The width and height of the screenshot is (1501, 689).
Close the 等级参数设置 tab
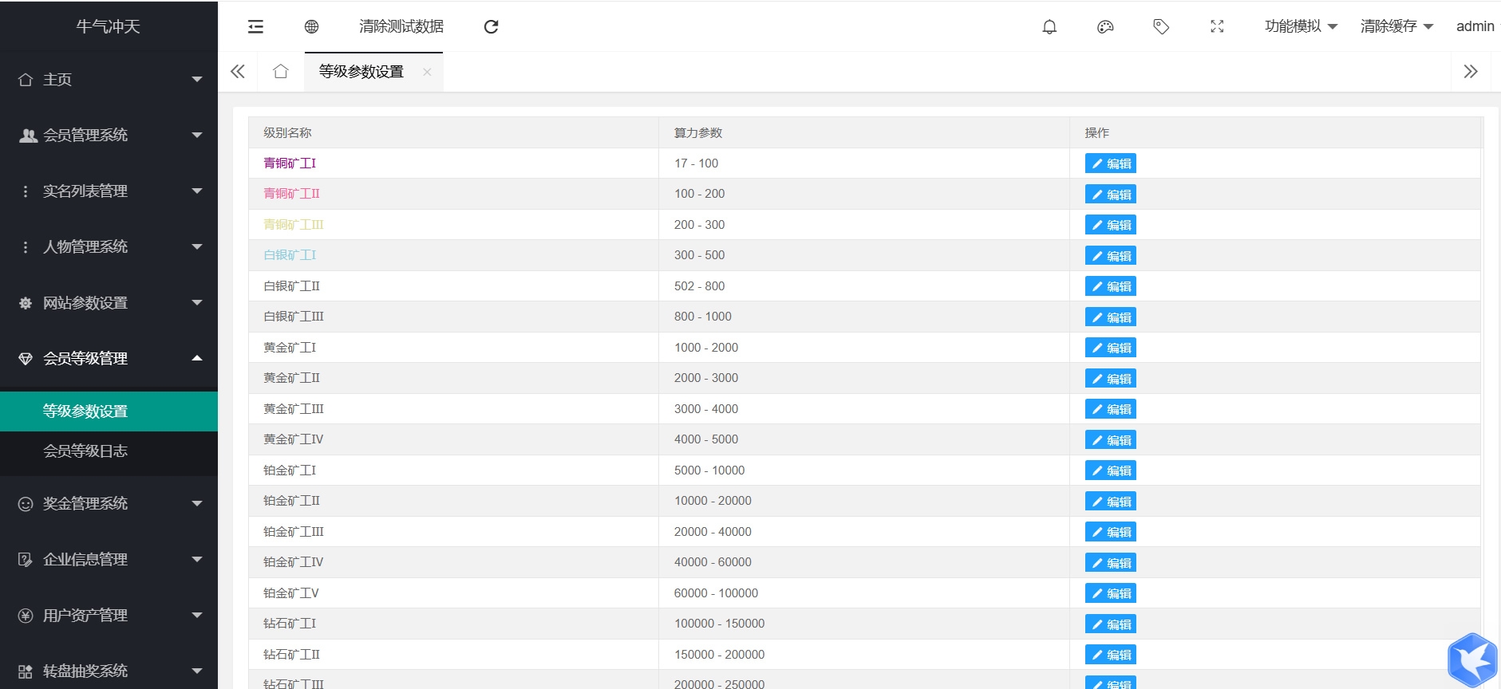[427, 72]
